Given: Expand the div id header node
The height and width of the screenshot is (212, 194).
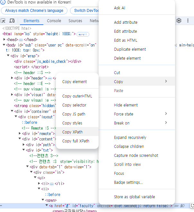Looking at the screenshot, I should pos(12,78).
